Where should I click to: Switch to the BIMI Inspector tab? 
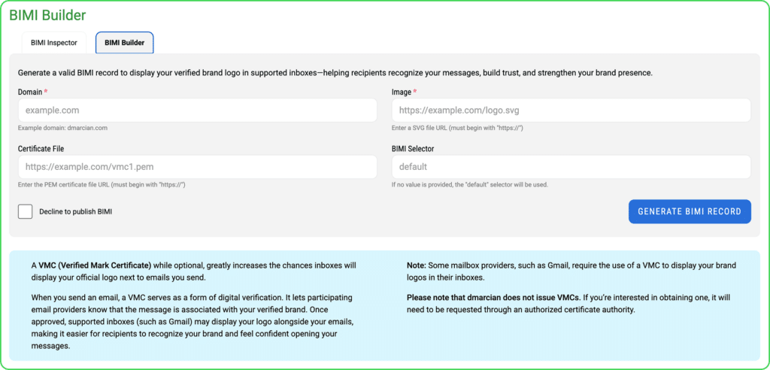(54, 43)
